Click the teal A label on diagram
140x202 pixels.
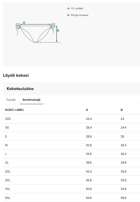24,23
